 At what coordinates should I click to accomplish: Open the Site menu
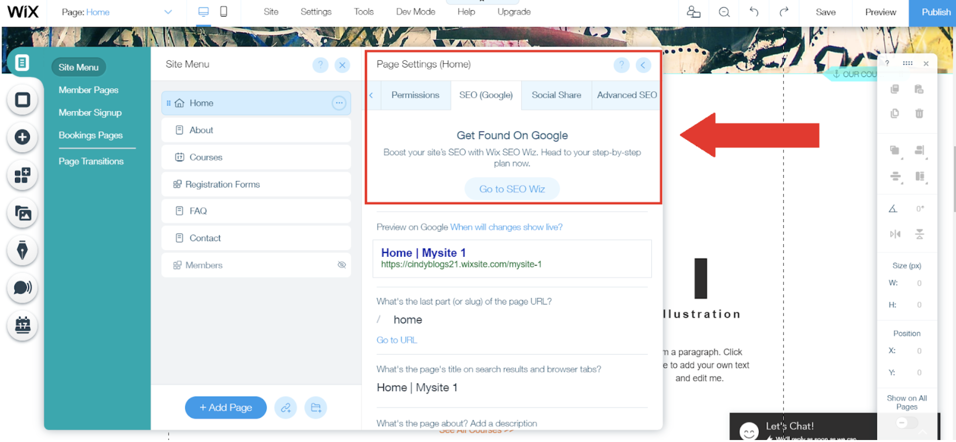(x=271, y=12)
